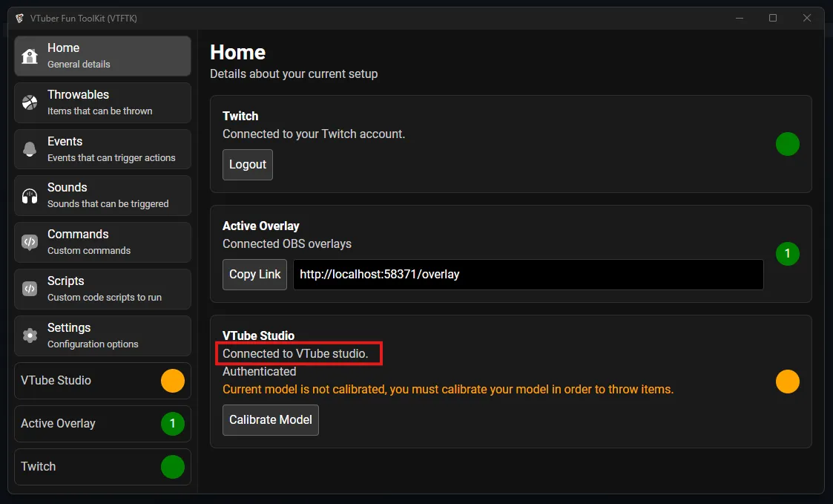Select the VTube Studio status item in sidebar

102,381
